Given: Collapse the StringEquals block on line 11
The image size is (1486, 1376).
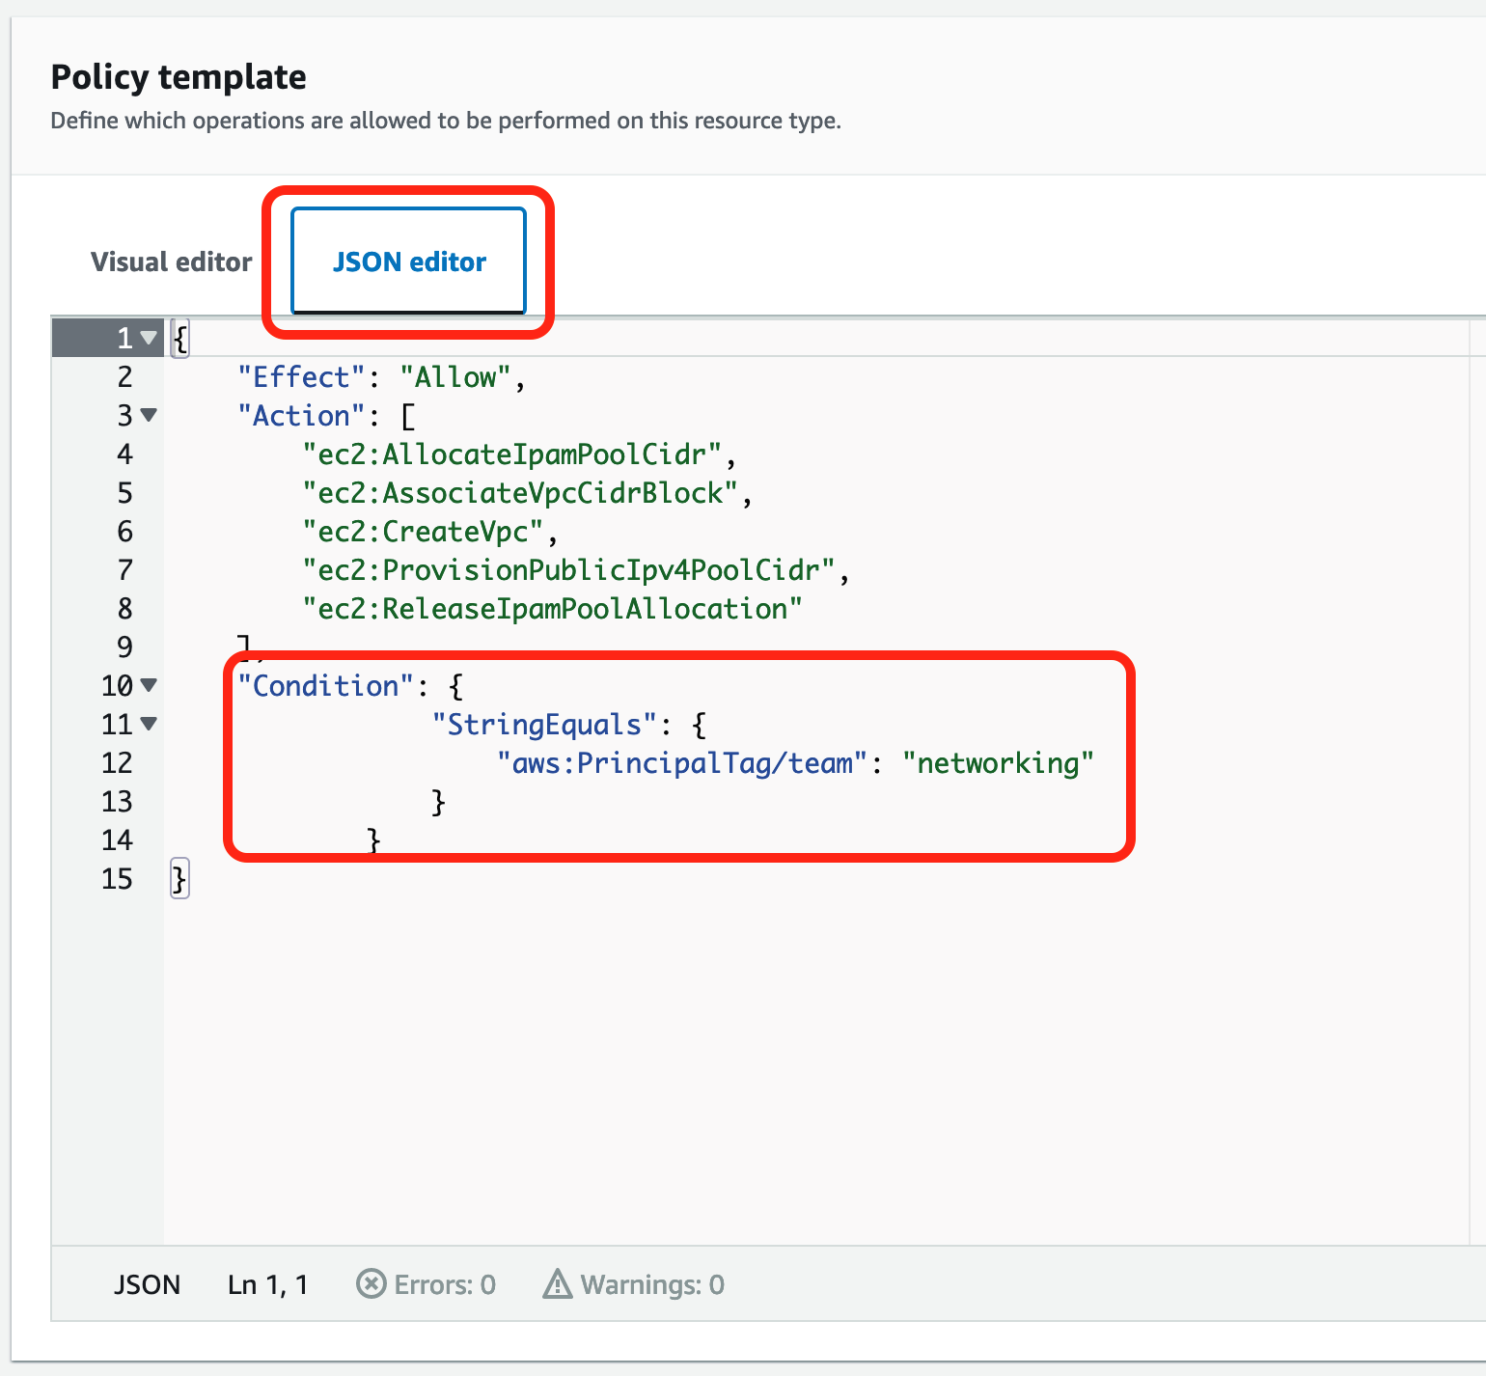Looking at the screenshot, I should [x=149, y=724].
